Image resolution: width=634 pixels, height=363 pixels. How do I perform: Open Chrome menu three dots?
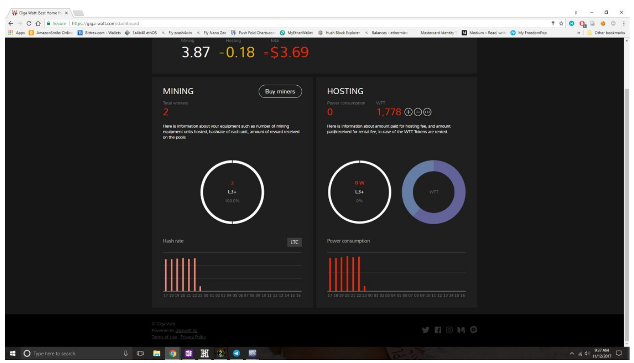pyautogui.click(x=623, y=24)
